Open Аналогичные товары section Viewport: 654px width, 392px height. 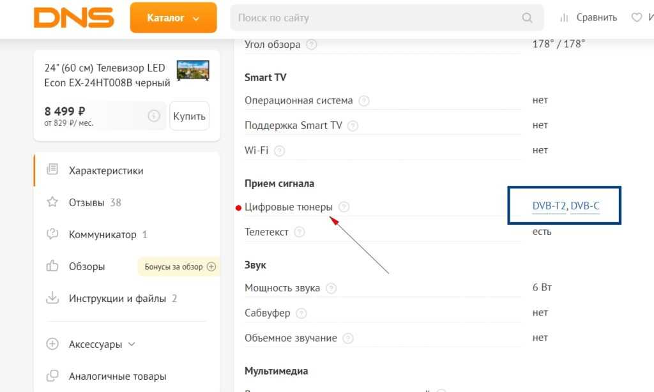(118, 376)
